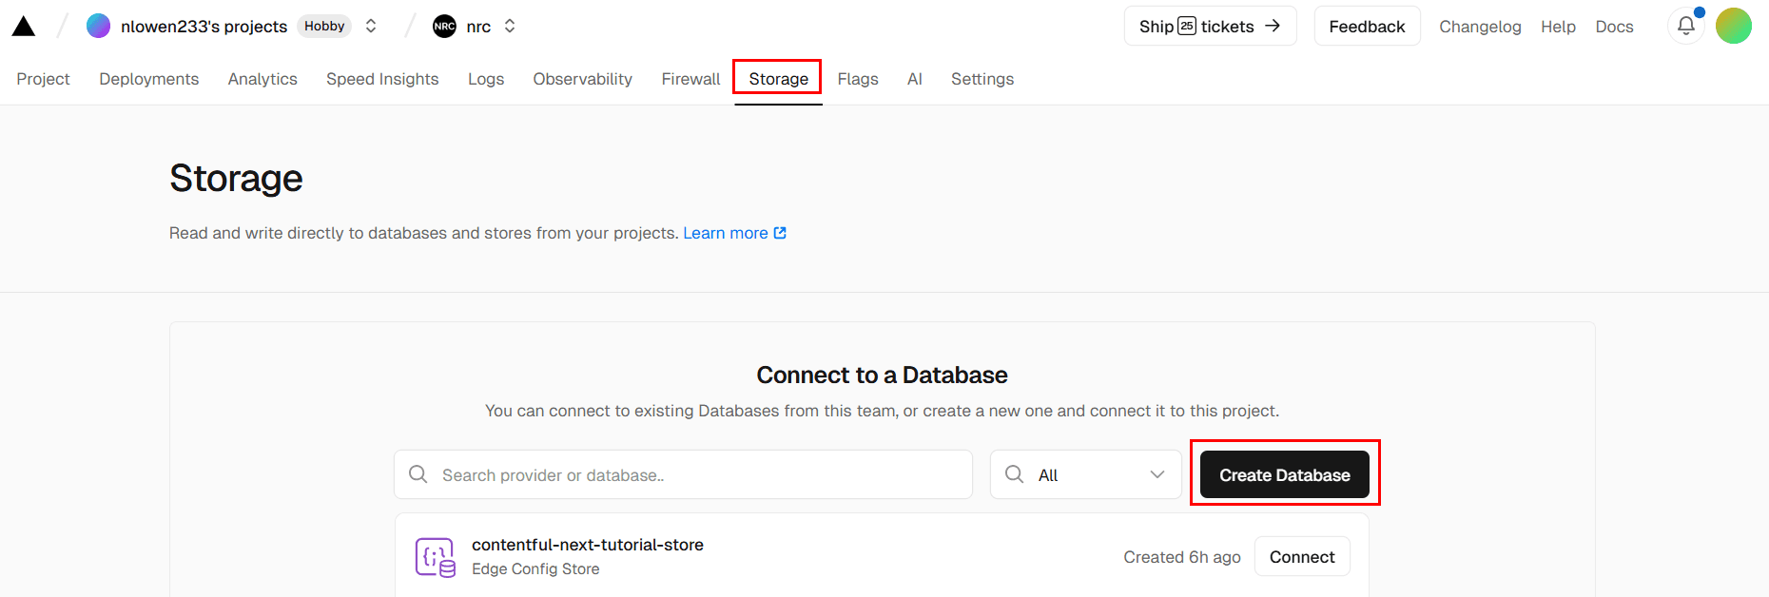
Task: Follow the Learn more link
Action: pos(725,233)
